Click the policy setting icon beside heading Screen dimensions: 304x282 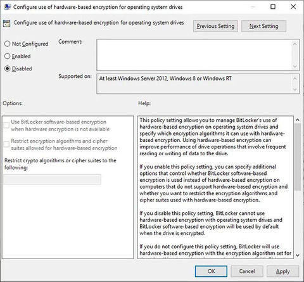tap(7, 23)
